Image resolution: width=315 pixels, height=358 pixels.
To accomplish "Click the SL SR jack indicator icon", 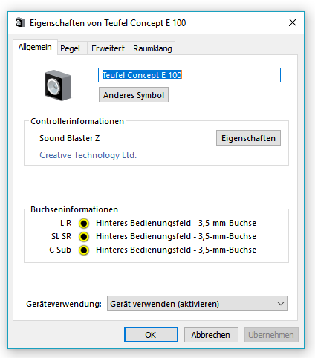I will [84, 237].
